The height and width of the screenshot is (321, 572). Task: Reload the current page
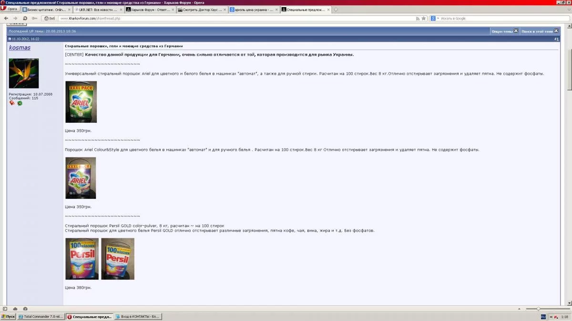[x=25, y=19]
